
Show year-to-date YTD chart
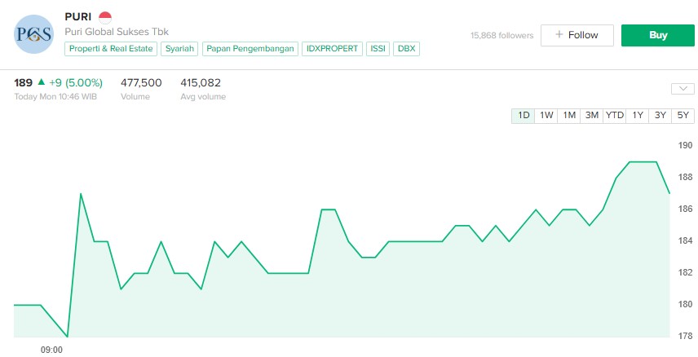click(614, 116)
